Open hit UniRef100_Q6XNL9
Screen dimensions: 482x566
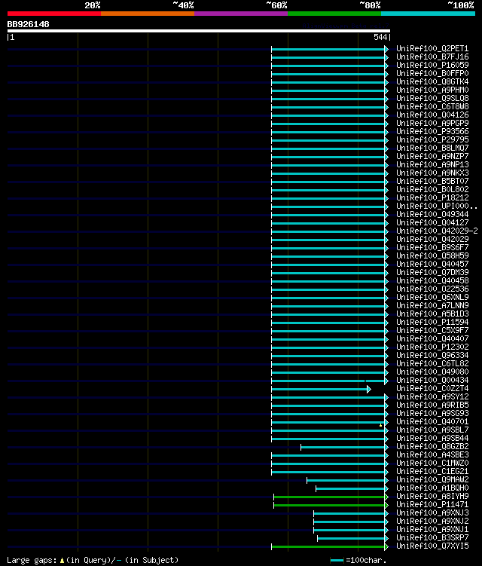432,298
